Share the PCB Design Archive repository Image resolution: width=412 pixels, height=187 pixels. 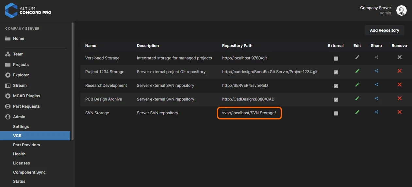click(376, 98)
